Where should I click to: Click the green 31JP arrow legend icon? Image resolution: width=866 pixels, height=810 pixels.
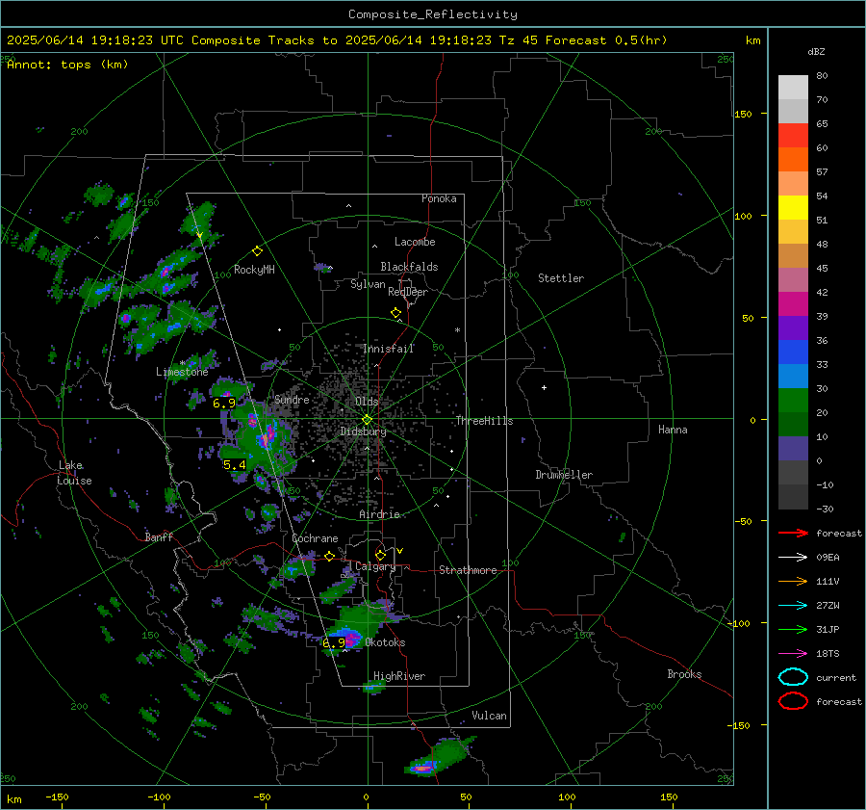pos(793,629)
